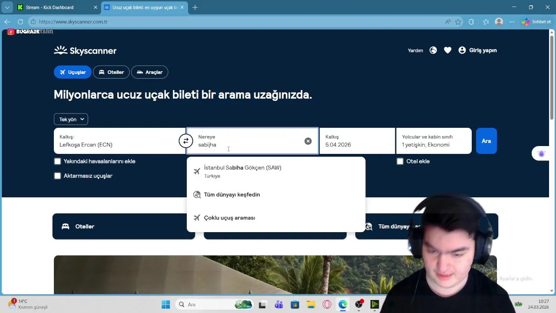The width and height of the screenshot is (556, 313).
Task: Expand the Tek yön trip type dropdown
Action: [71, 119]
